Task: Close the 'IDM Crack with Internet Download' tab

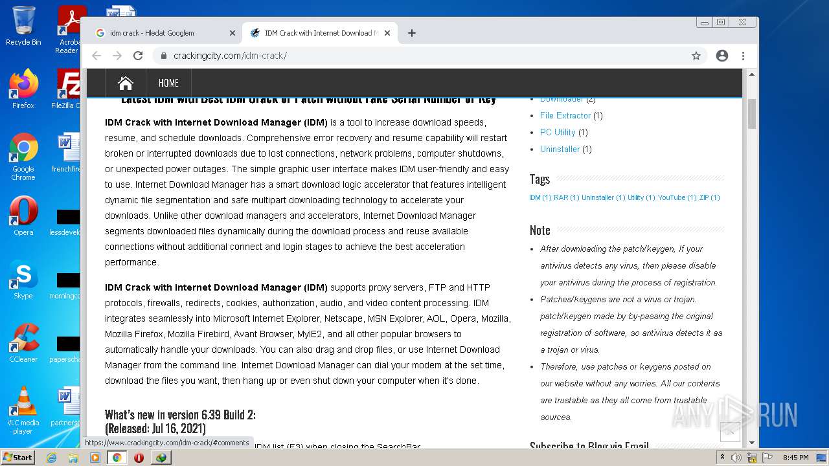Action: click(387, 33)
